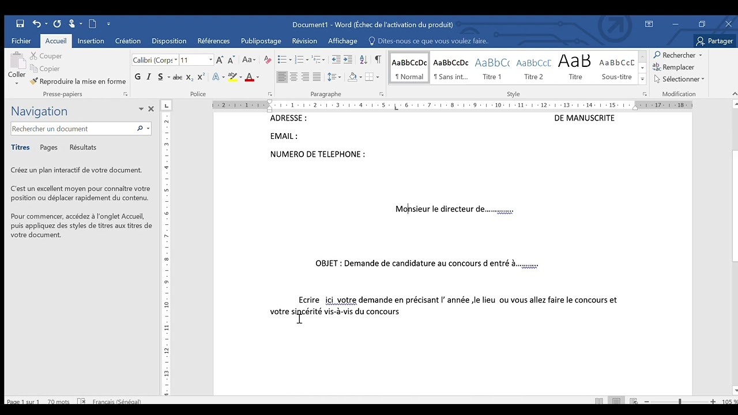Screen dimensions: 738x415
Task: Open the font size dropdown
Action: (210, 60)
